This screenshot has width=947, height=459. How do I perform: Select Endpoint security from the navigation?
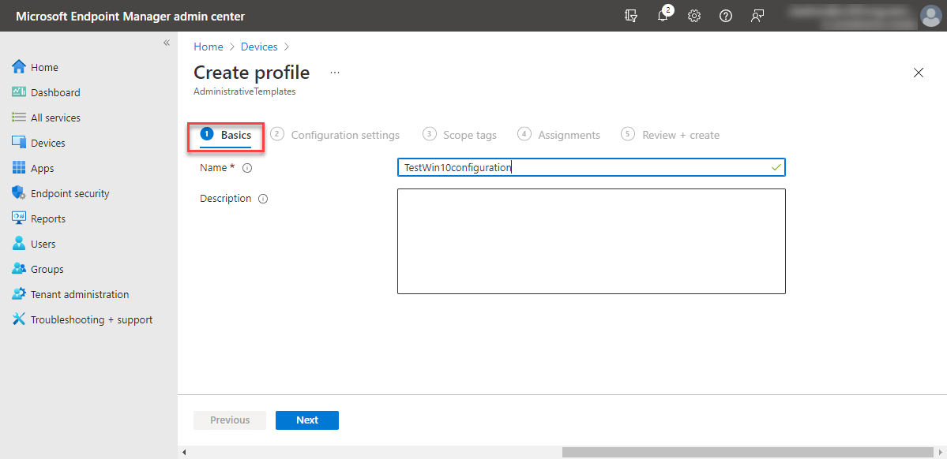point(71,192)
